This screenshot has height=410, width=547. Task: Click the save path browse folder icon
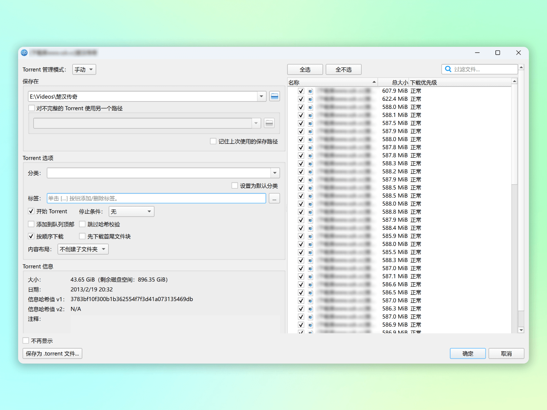[274, 96]
